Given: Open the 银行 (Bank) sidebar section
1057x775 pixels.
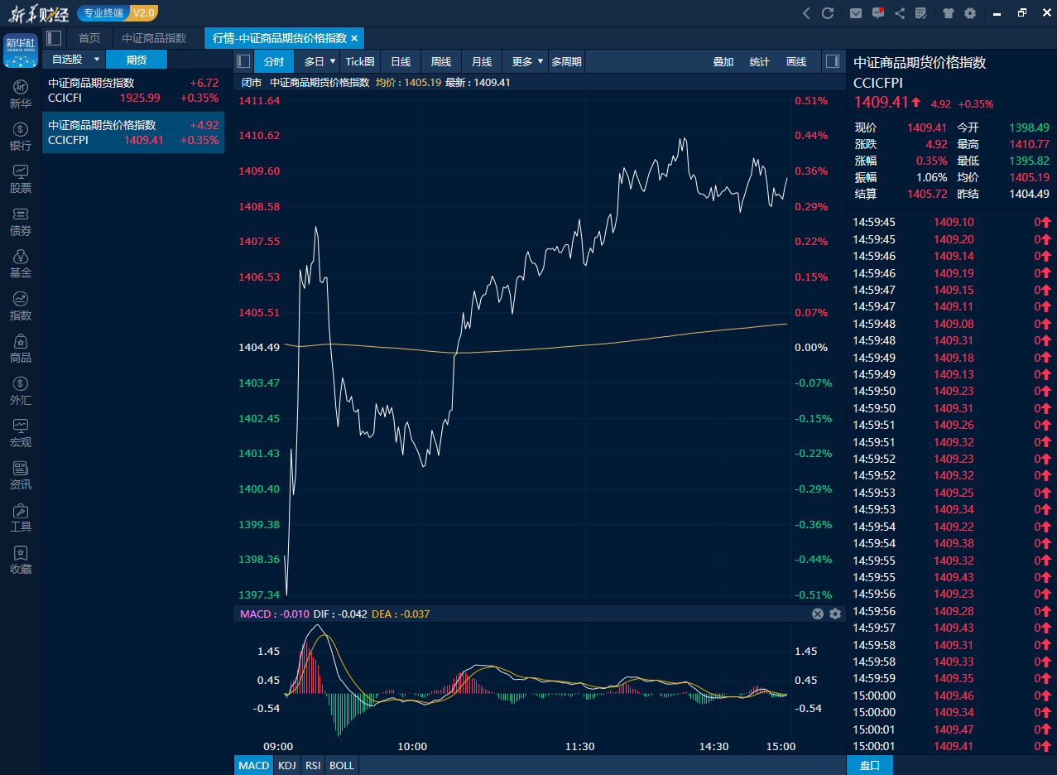Looking at the screenshot, I should 21,136.
